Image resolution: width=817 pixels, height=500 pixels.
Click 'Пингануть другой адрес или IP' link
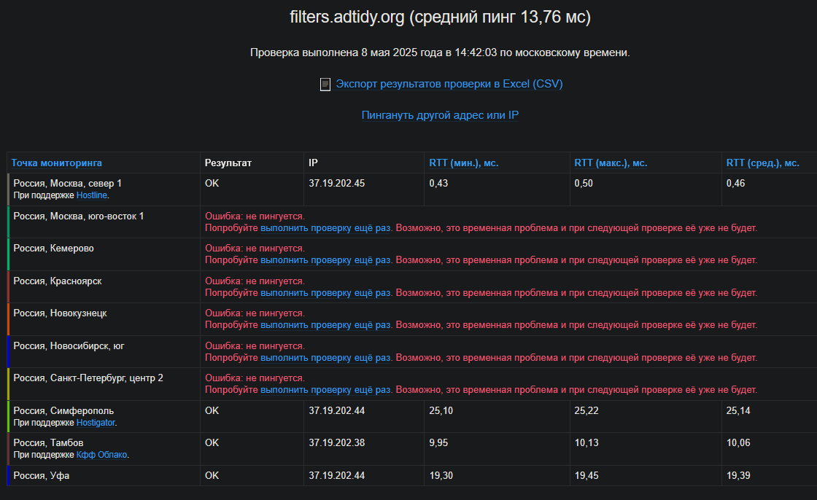(441, 115)
